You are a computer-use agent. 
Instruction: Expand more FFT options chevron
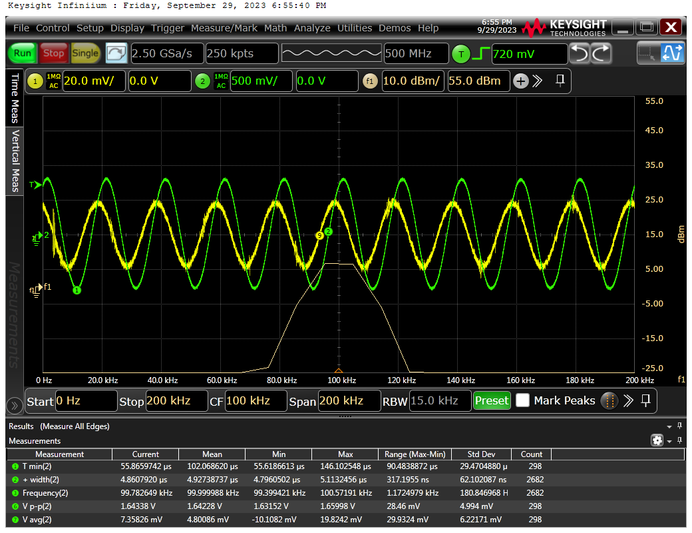[x=627, y=400]
